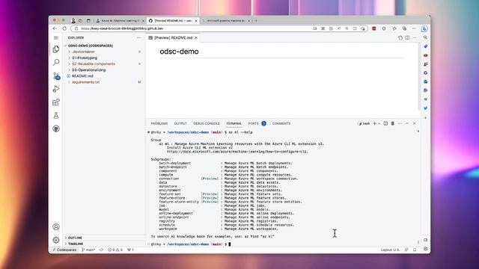Reload the page with the browser refresh button
This screenshot has height=269, width=479.
(64, 28)
